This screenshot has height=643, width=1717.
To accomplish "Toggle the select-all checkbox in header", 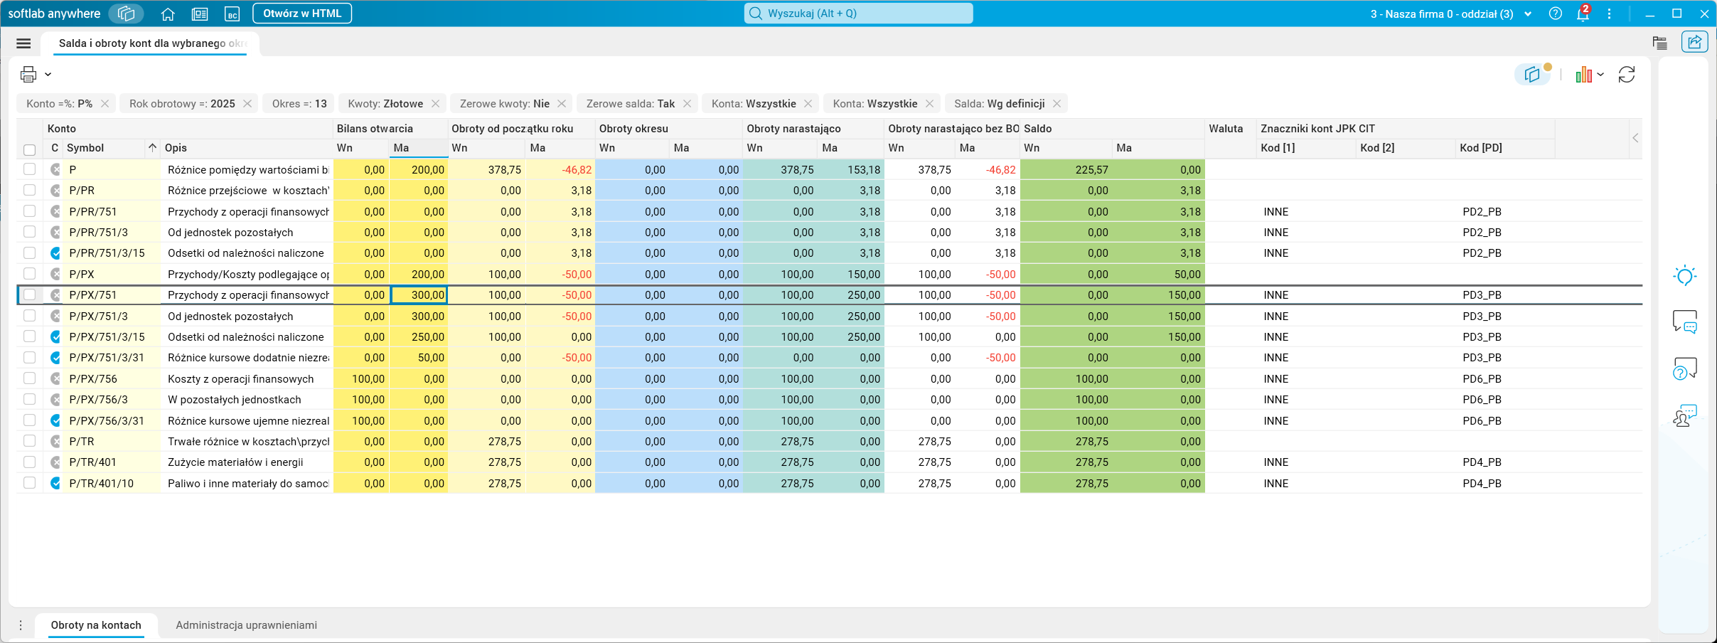I will (x=29, y=149).
